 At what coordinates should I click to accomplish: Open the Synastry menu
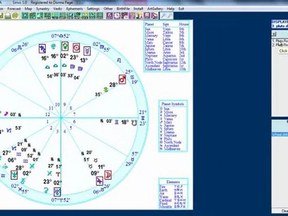(x=43, y=9)
